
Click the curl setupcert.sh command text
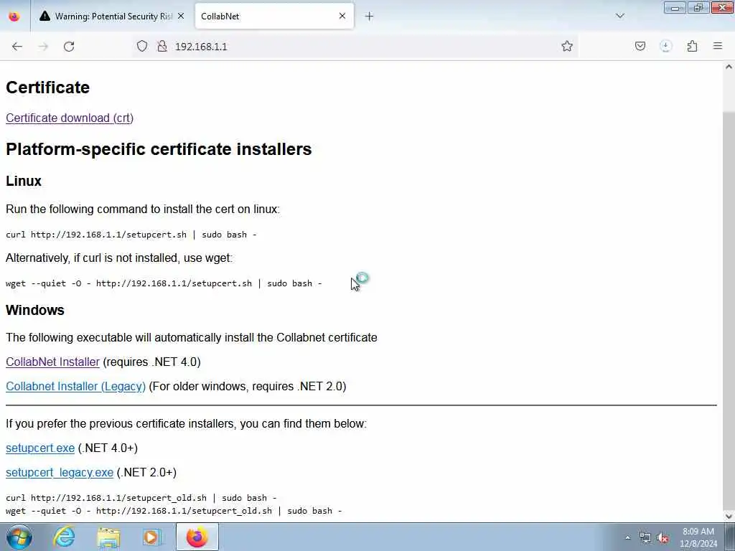pos(131,235)
